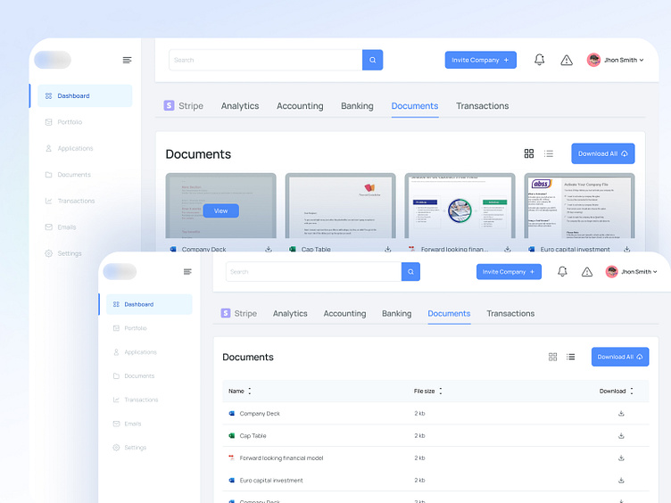Screen dimensions: 671x503
Task: Download Company Deck card in back window
Action: (269, 249)
